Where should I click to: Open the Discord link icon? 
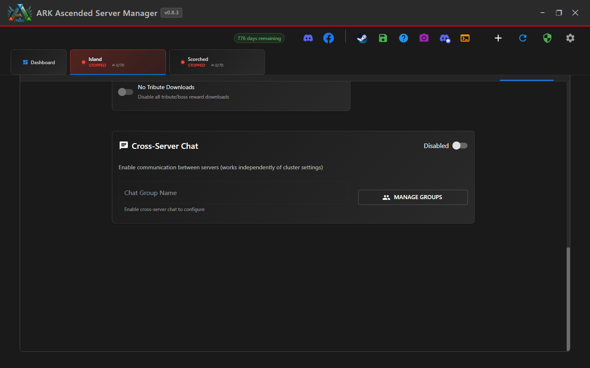[x=308, y=38]
